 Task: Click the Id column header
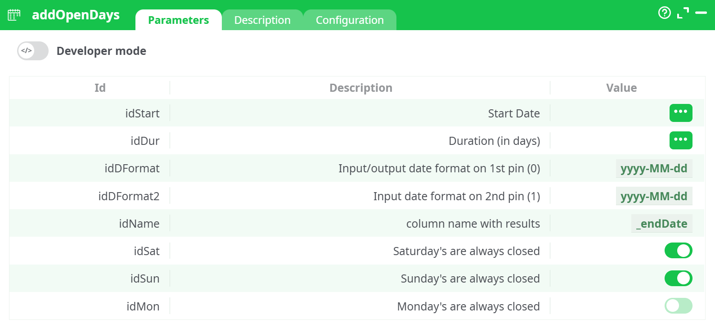click(100, 88)
